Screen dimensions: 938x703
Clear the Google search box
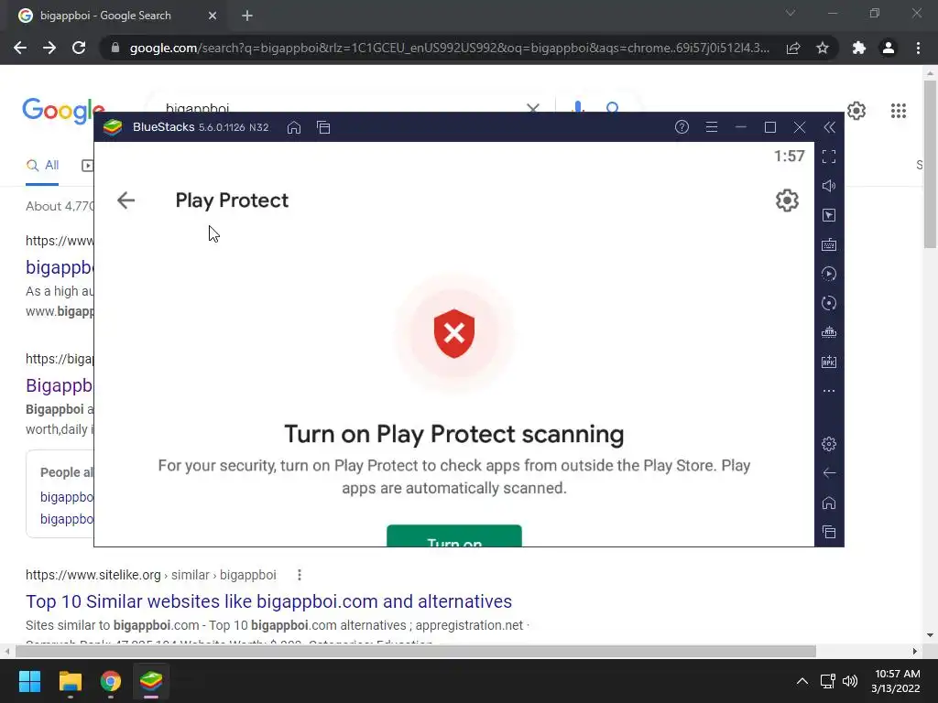click(x=532, y=108)
